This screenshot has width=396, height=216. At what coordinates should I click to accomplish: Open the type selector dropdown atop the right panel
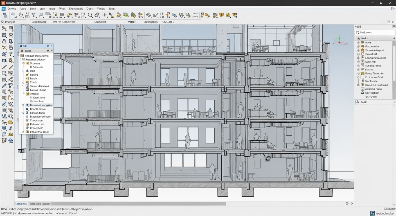pos(375,32)
